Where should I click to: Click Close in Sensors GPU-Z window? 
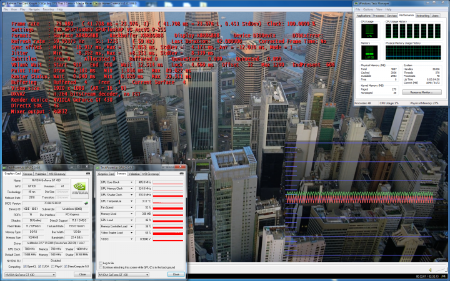click(176, 274)
